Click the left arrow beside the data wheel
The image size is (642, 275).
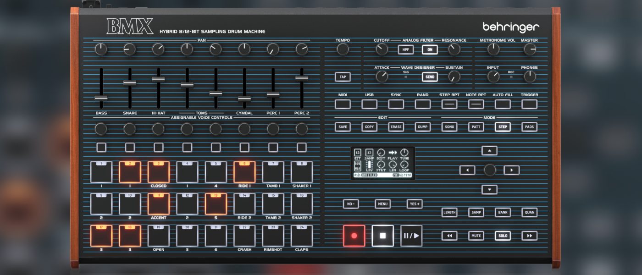tap(467, 170)
